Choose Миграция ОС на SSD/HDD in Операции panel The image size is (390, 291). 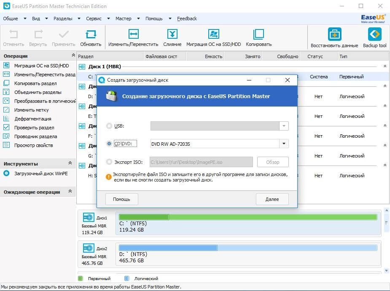41,66
